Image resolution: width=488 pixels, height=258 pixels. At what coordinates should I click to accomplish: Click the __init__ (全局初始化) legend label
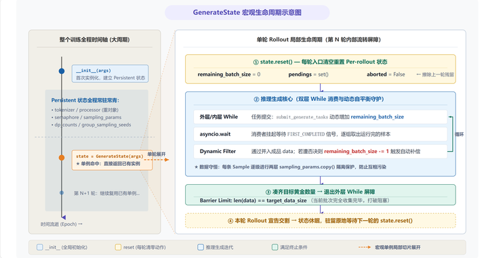click(x=66, y=247)
